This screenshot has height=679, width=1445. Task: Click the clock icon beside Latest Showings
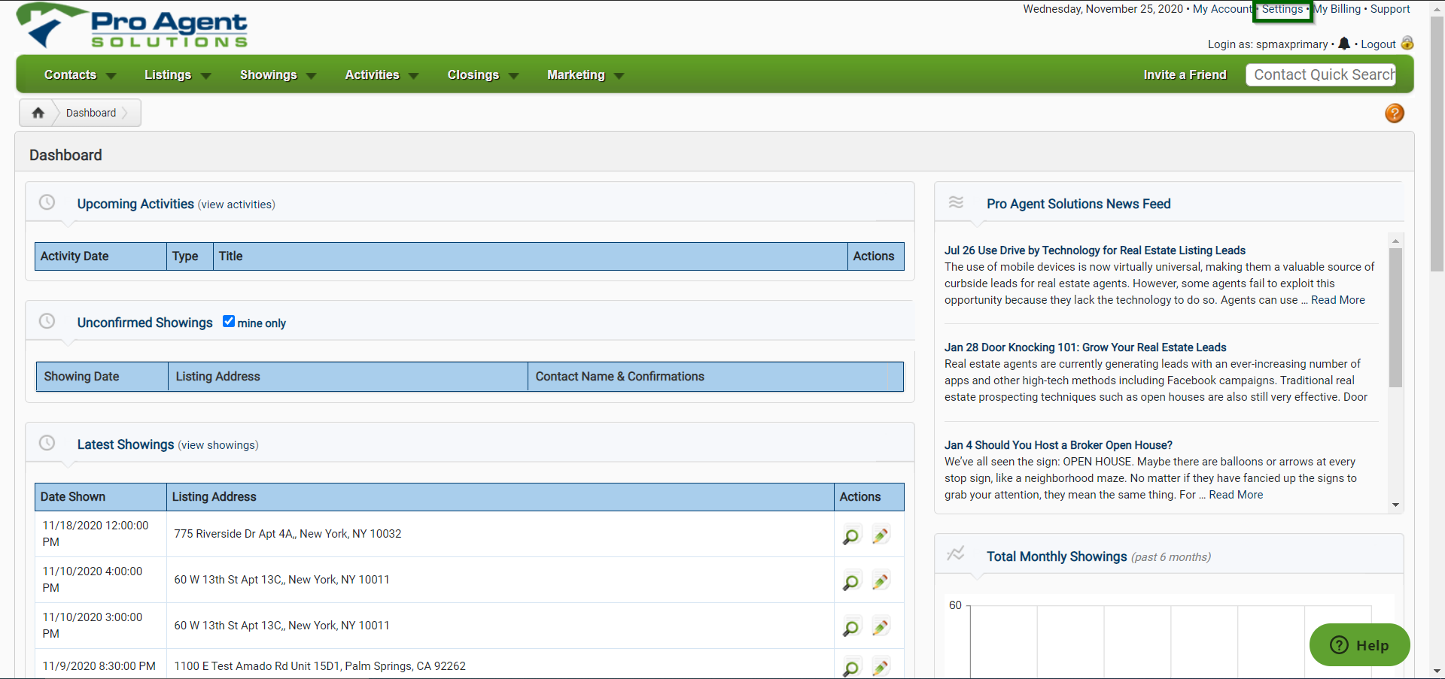click(x=47, y=443)
